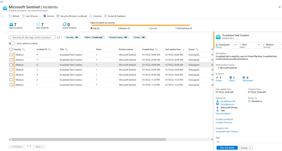282x151 pixels.
Task: Check the box for incident 6
Action: click(x=11, y=65)
